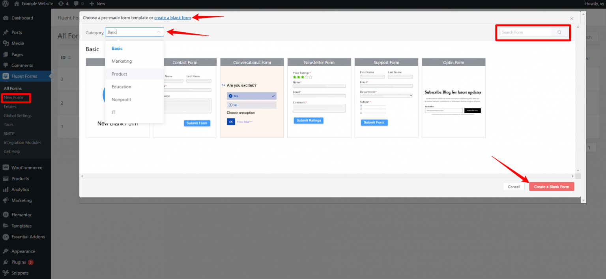
Task: Open New Form in the sidebar
Action: pyautogui.click(x=13, y=97)
